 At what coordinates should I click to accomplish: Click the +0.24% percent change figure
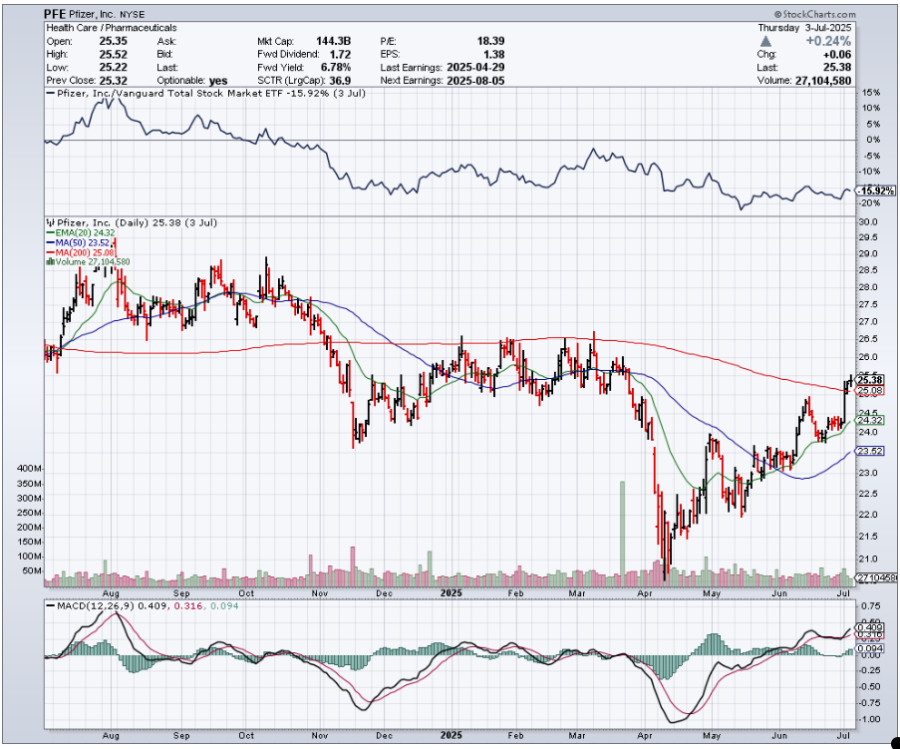coord(828,41)
